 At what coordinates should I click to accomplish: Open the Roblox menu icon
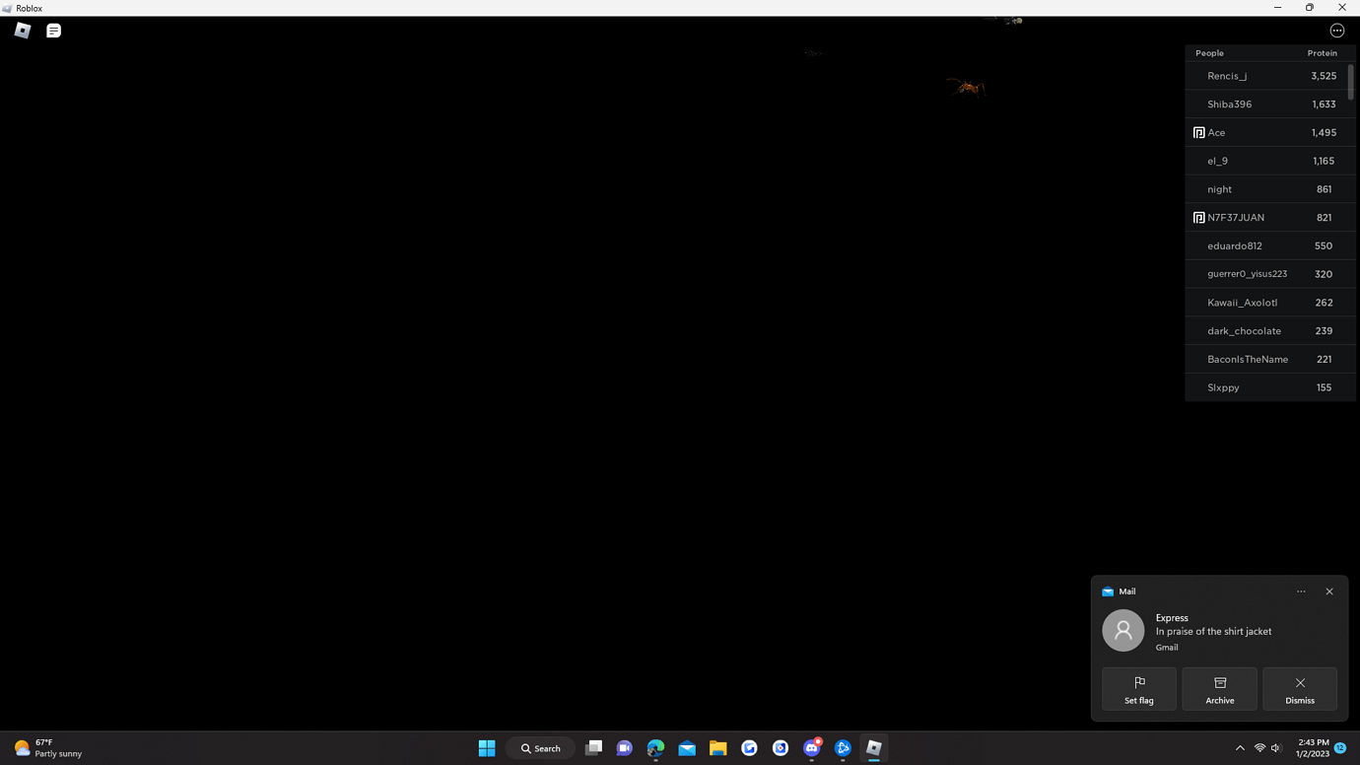click(22, 30)
